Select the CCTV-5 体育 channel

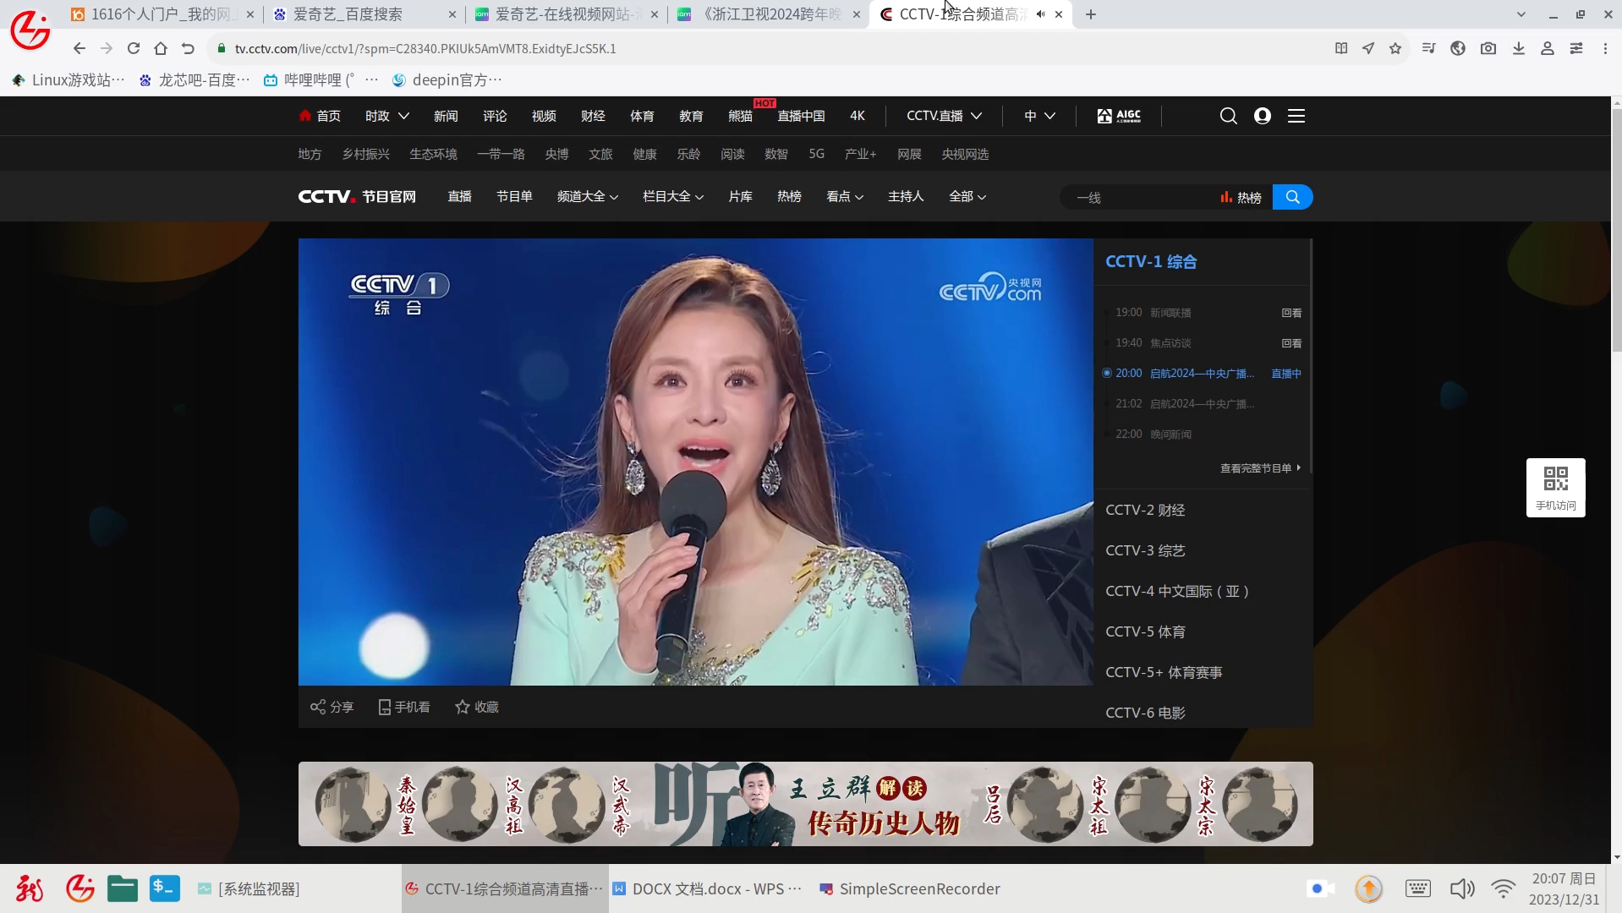coord(1145,631)
